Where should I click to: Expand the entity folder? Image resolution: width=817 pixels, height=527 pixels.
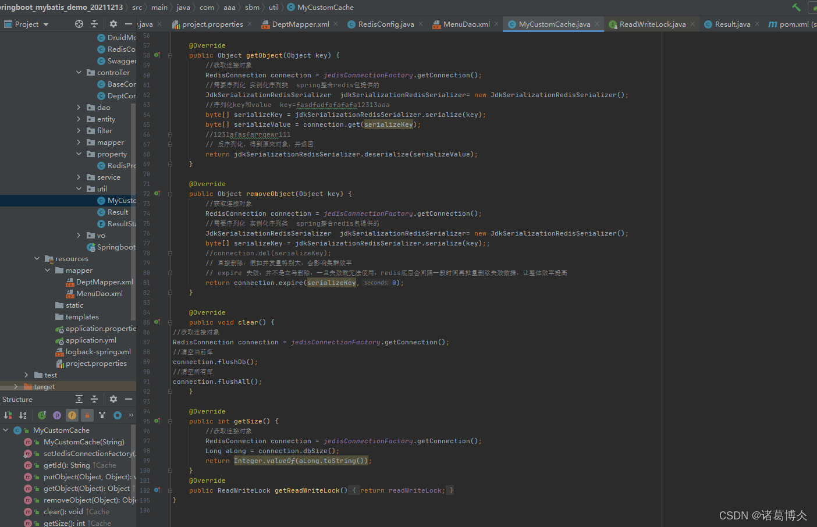[79, 119]
